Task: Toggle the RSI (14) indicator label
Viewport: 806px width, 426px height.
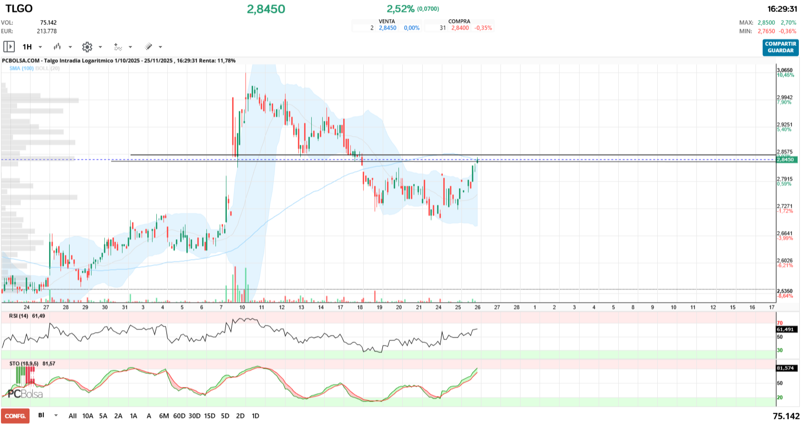Action: [x=19, y=316]
